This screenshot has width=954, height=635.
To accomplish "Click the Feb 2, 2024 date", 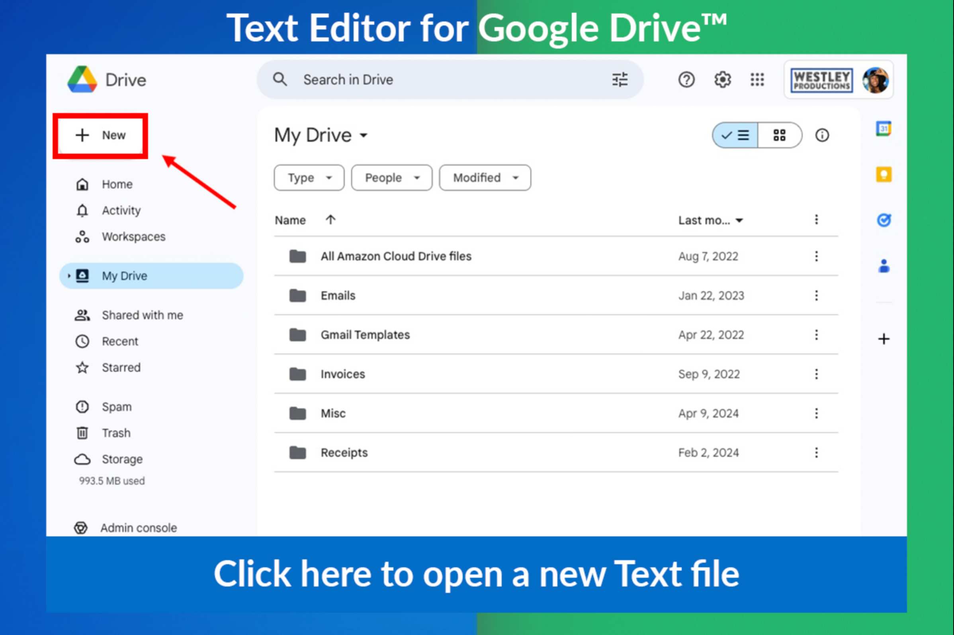I will pos(708,452).
